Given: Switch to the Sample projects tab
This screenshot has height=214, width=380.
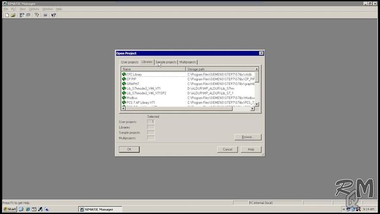Looking at the screenshot, I should pos(166,62).
